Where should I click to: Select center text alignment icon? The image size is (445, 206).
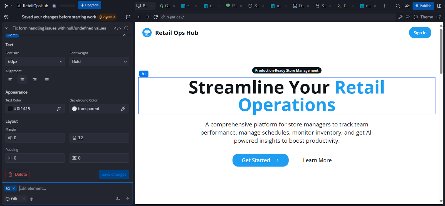23,80
